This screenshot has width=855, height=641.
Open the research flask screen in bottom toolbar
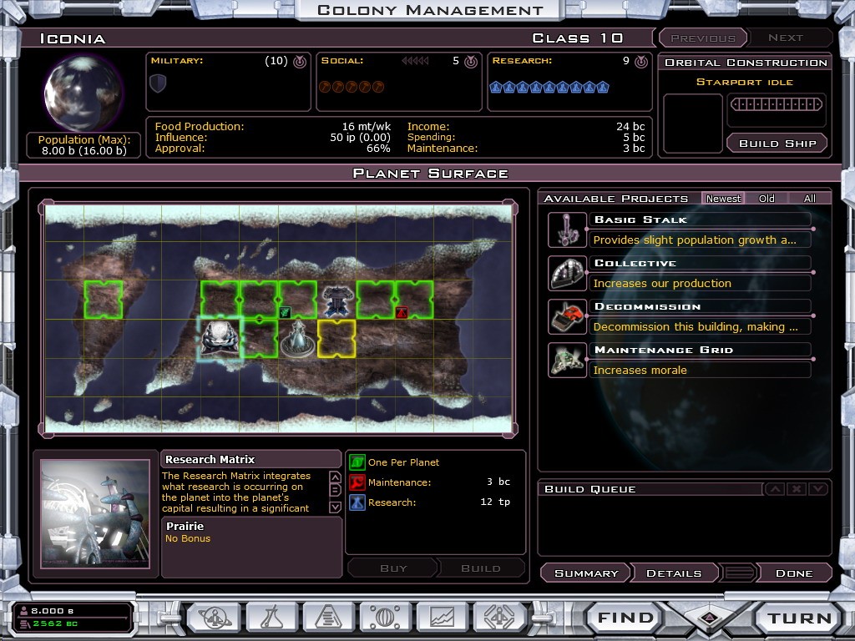point(271,618)
